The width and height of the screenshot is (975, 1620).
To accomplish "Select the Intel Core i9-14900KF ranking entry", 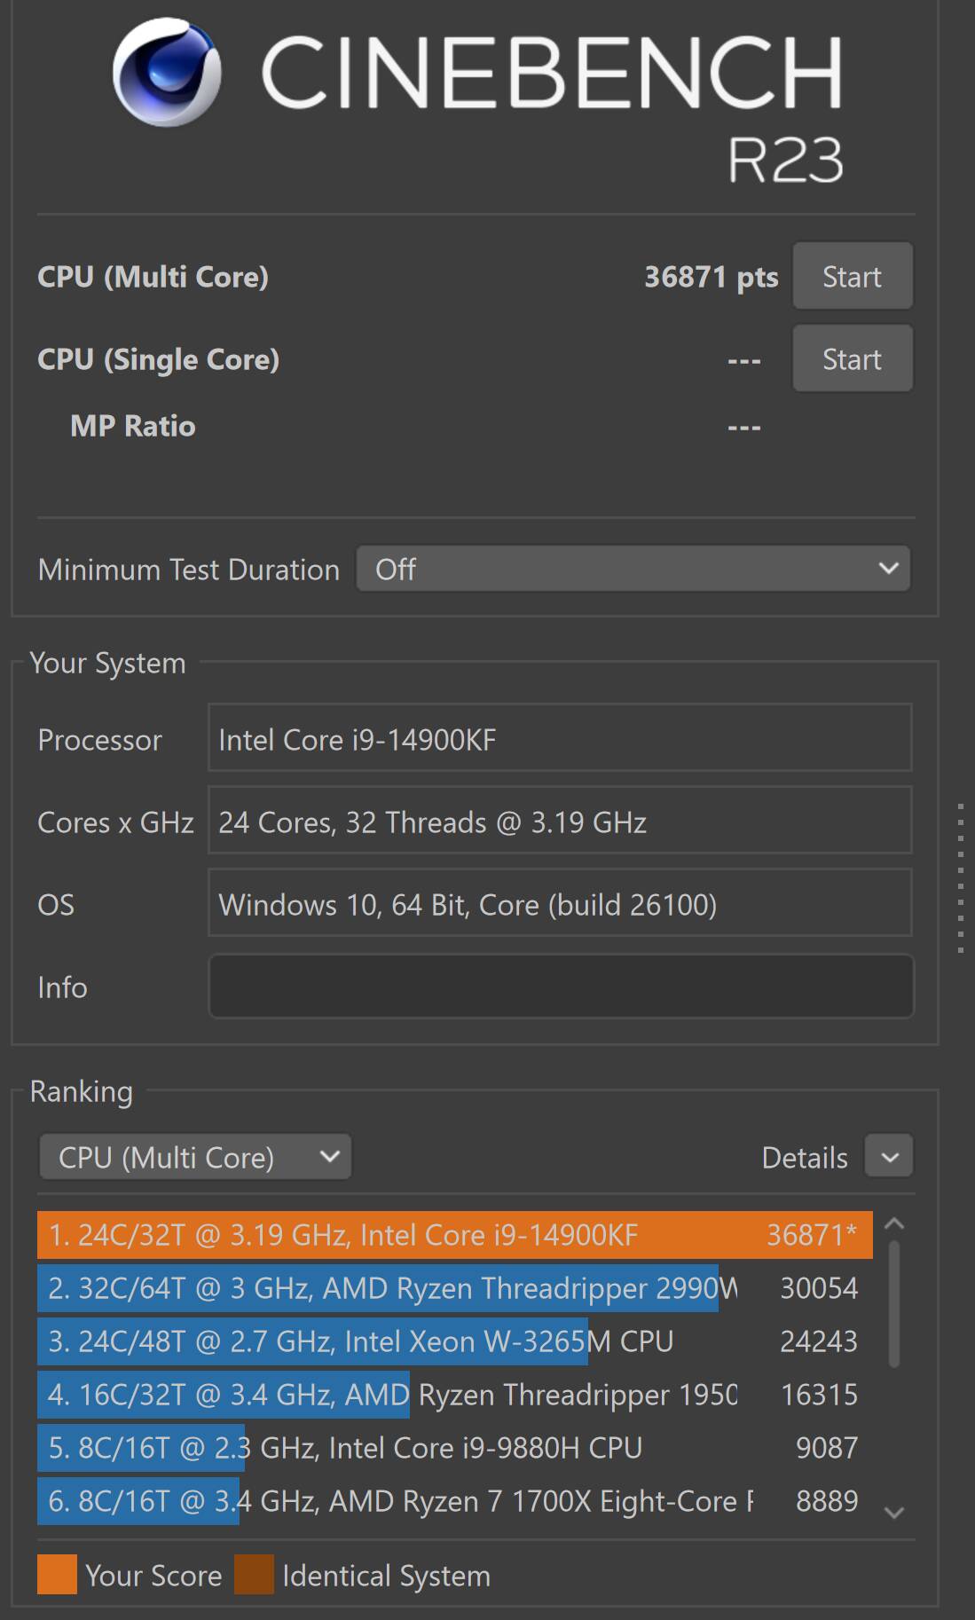I will click(x=454, y=1235).
